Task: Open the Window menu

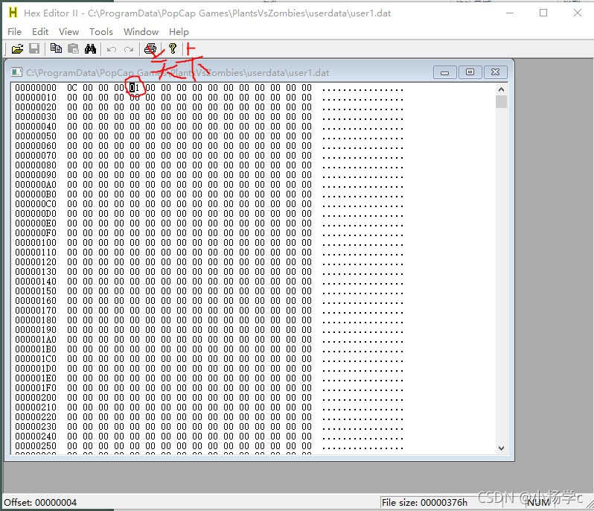Action: (x=141, y=32)
